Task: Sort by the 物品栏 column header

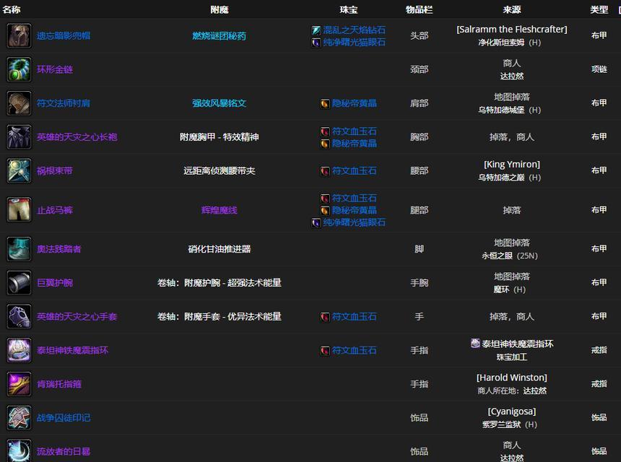Action: click(419, 9)
